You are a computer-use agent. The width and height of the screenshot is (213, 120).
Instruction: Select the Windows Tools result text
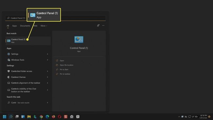click(x=18, y=60)
